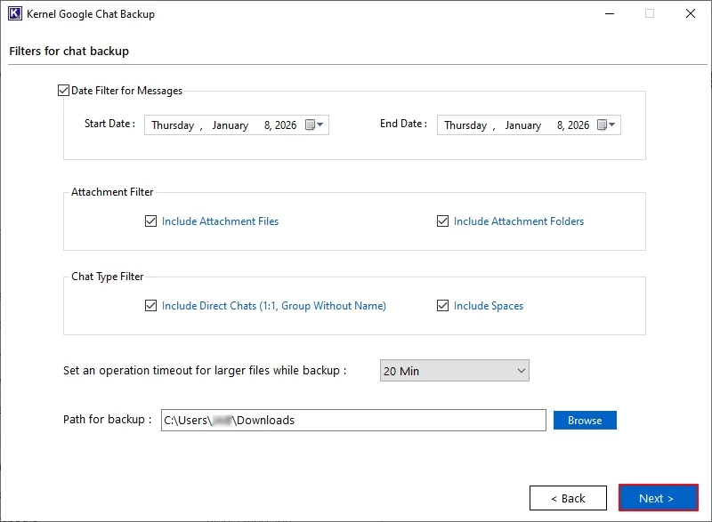Open the End Date calendar picker icon
This screenshot has width=712, height=522.
tap(603, 125)
